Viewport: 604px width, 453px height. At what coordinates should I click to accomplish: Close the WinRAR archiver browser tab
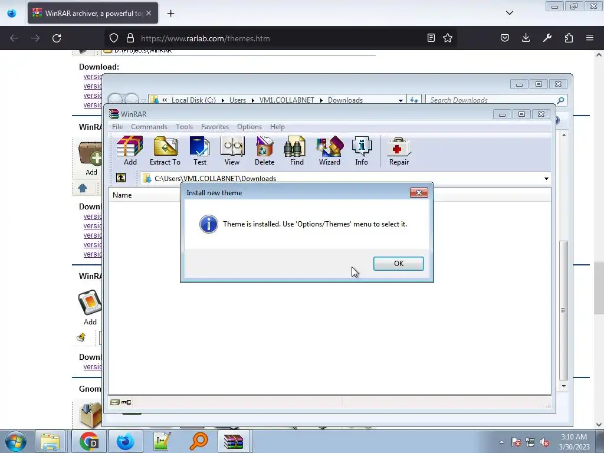[x=149, y=13]
